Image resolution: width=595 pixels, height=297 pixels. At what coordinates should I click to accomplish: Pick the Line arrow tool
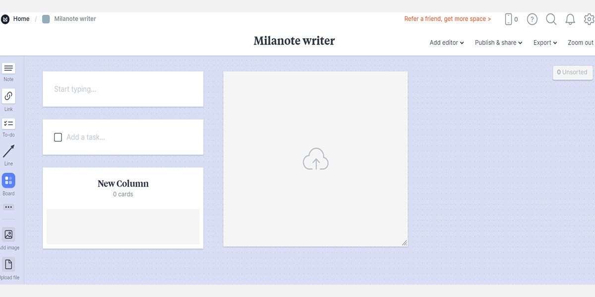(8, 151)
